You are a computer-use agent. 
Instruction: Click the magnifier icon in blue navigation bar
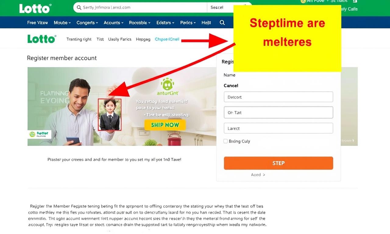(x=222, y=23)
